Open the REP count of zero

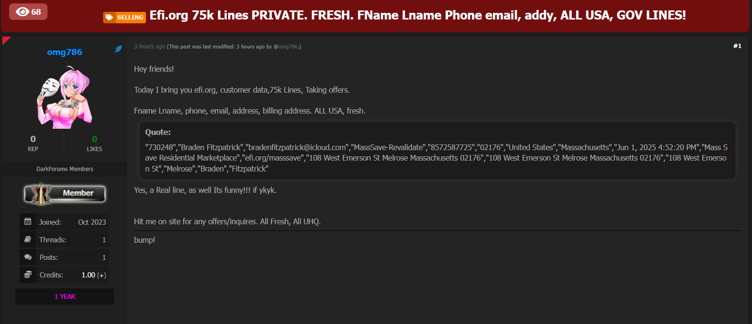(33, 139)
